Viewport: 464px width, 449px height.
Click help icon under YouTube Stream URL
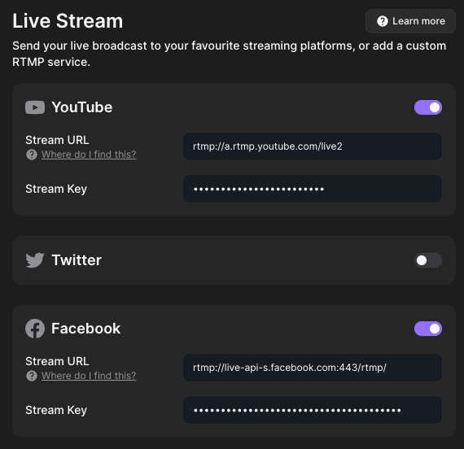pyautogui.click(x=32, y=155)
